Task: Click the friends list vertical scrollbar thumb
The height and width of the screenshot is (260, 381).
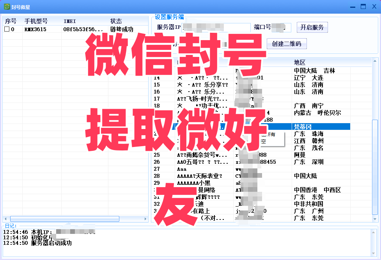Action: click(x=375, y=167)
